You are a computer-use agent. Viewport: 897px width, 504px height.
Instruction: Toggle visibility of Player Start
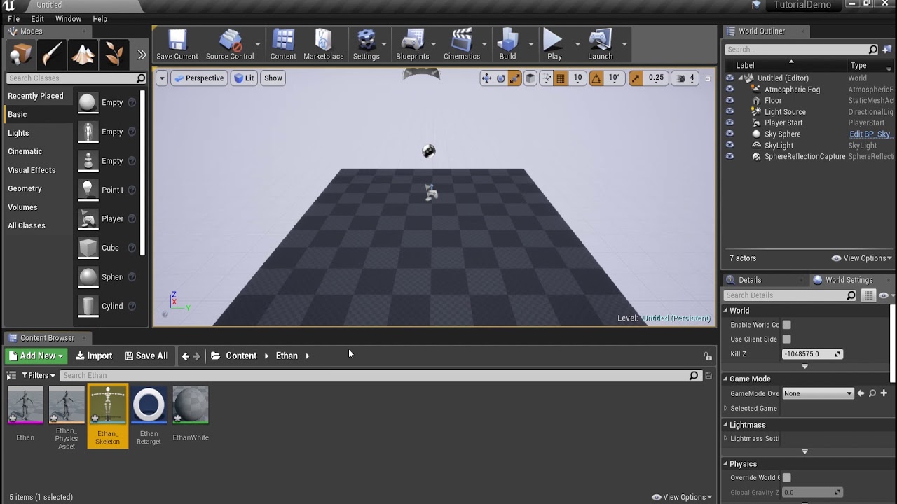(x=730, y=123)
